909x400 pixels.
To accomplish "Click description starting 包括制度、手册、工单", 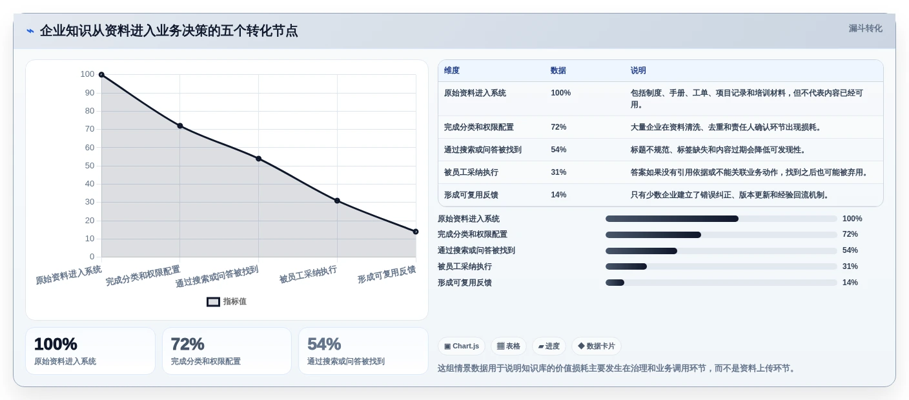I will point(747,99).
